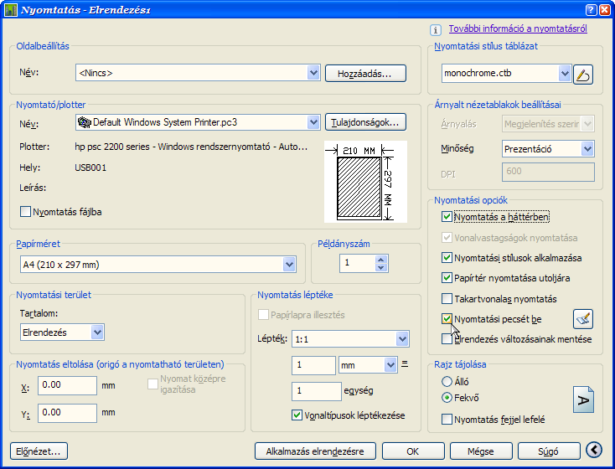The height and width of the screenshot is (469, 615).
Task: Click the Előnézet... preview button
Action: point(39,451)
